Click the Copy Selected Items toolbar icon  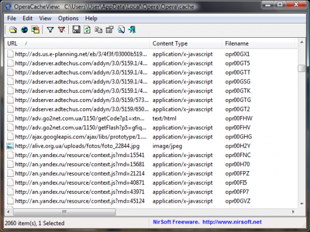point(99,30)
